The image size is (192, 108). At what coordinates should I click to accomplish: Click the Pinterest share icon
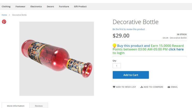pos(4,22)
